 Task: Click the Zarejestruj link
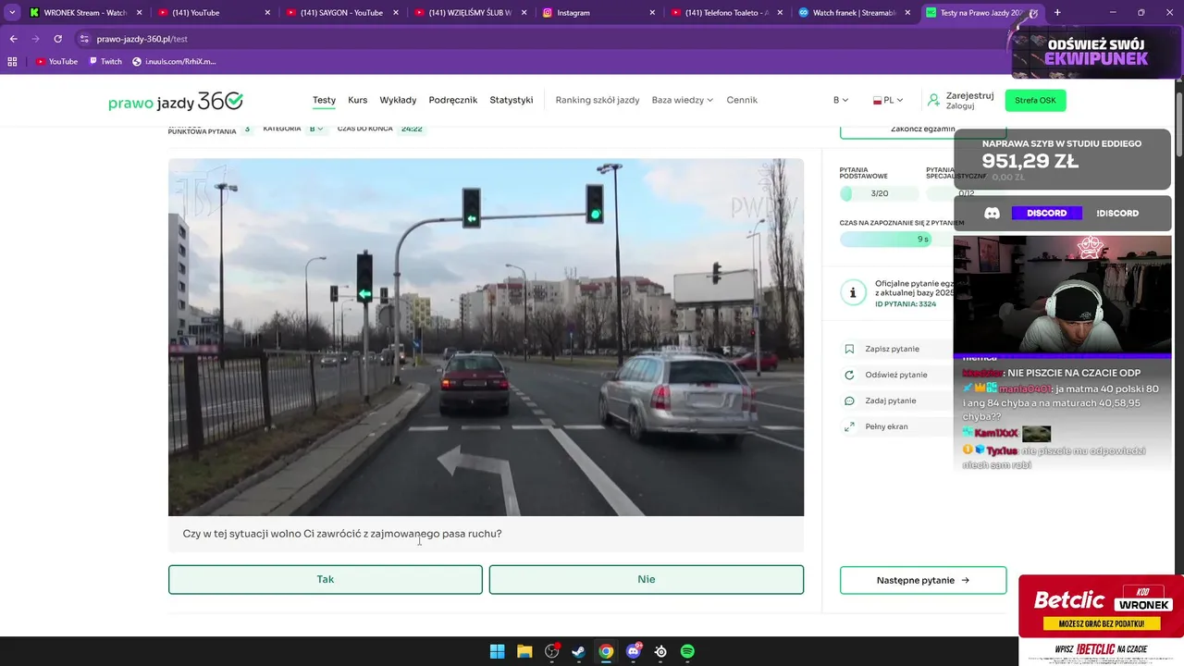click(969, 95)
